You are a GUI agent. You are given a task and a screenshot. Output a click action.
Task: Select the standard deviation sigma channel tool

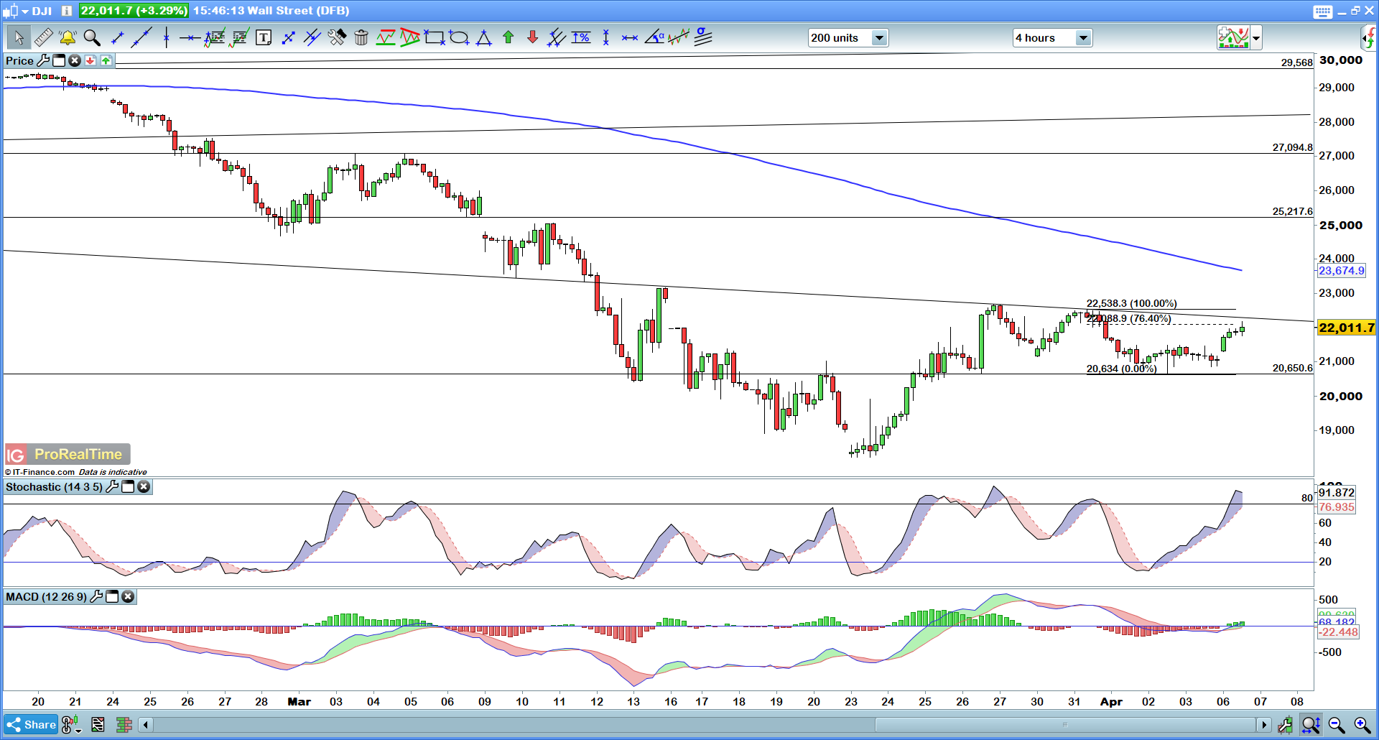pyautogui.click(x=703, y=37)
